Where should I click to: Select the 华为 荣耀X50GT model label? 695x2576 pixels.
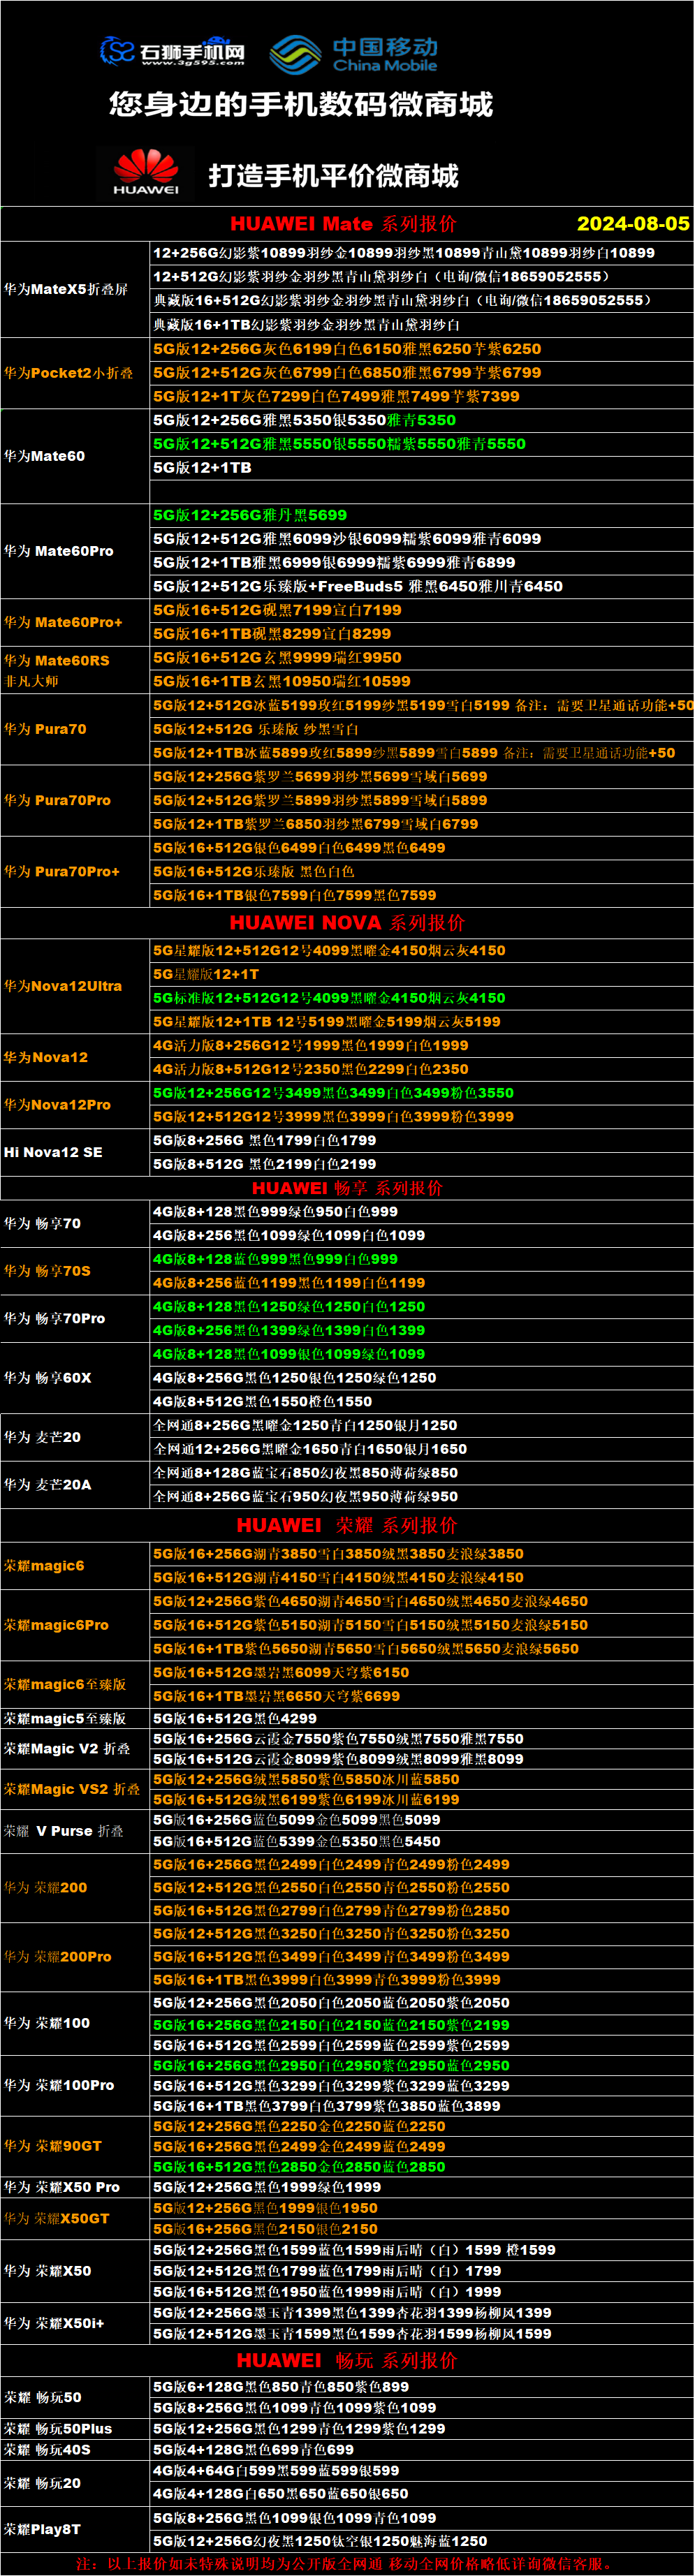pos(56,2218)
